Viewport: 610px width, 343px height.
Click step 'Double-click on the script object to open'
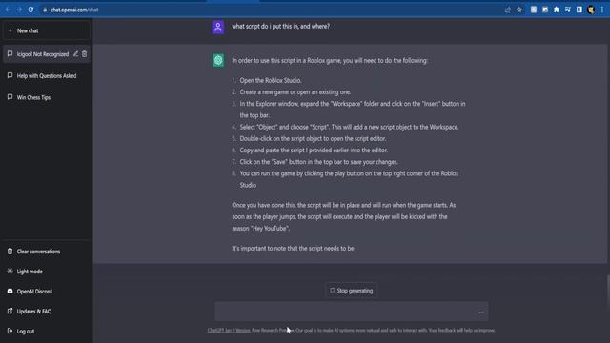[x=314, y=138]
